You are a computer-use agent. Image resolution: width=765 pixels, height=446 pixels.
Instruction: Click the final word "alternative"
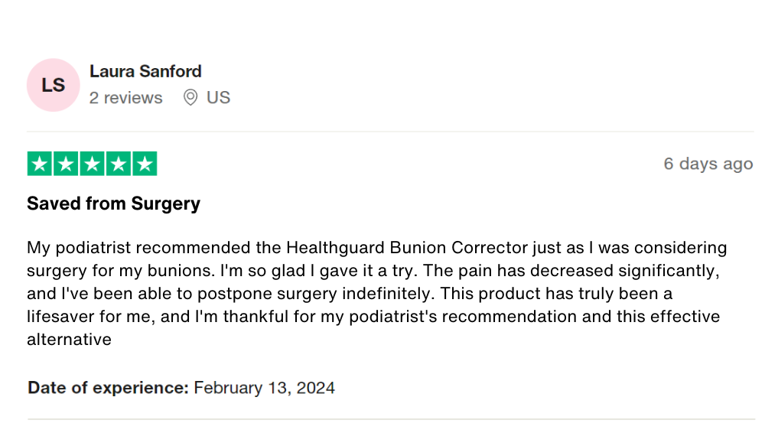(69, 340)
